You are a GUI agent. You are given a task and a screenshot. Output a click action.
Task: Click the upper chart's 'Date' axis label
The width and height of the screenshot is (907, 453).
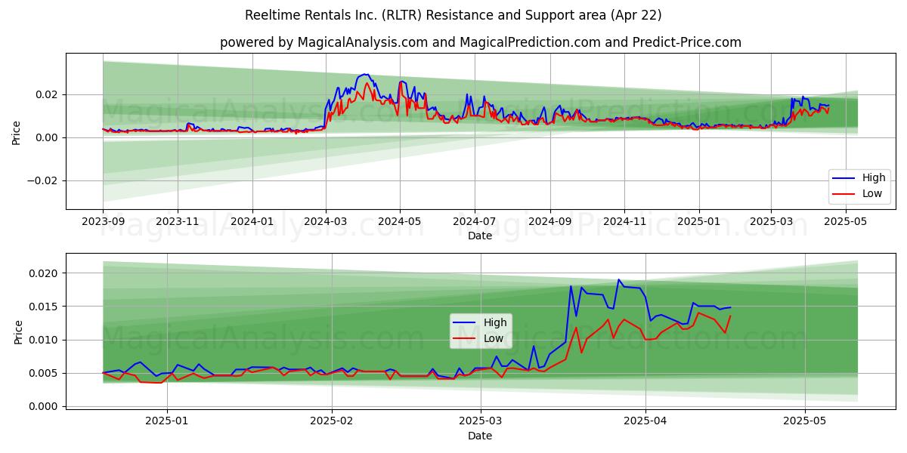tap(480, 236)
